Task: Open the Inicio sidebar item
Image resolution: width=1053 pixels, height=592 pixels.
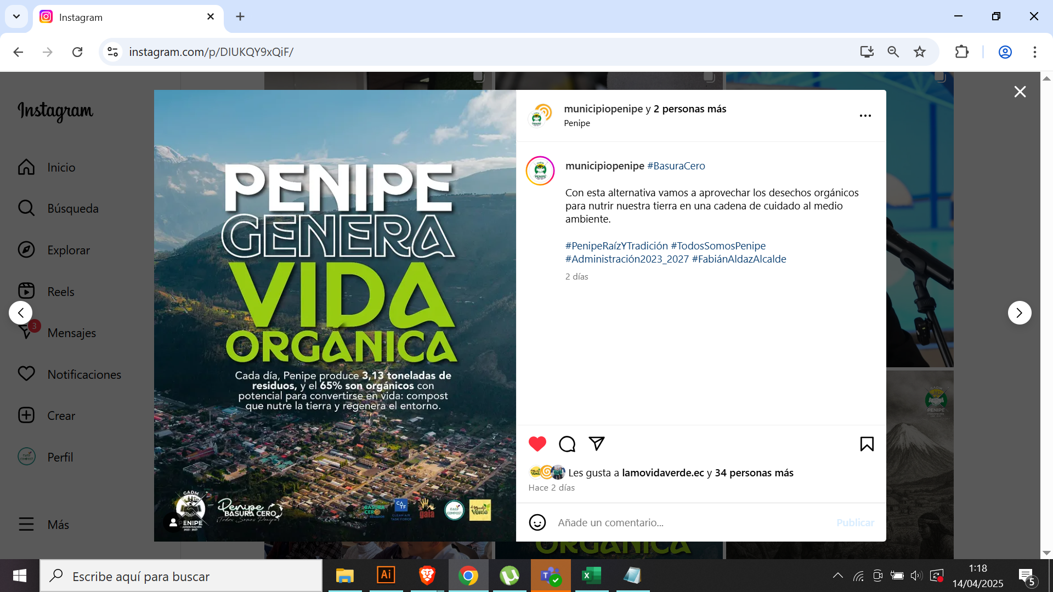Action: pyautogui.click(x=47, y=167)
